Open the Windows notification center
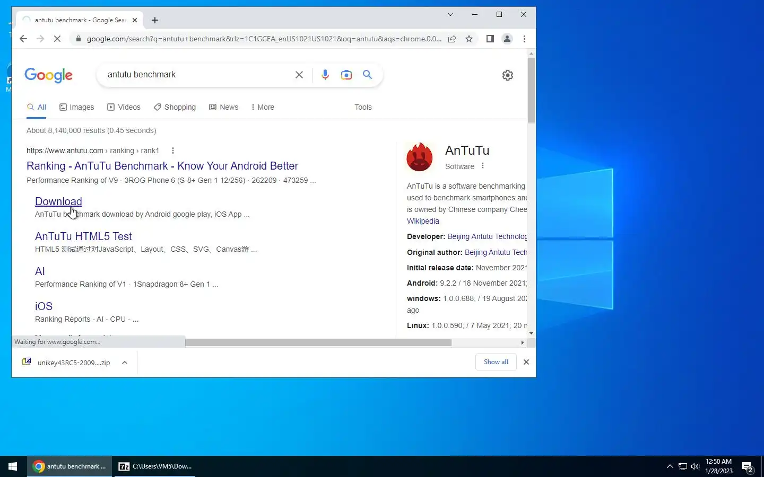Viewport: 764px width, 477px height. (x=748, y=467)
